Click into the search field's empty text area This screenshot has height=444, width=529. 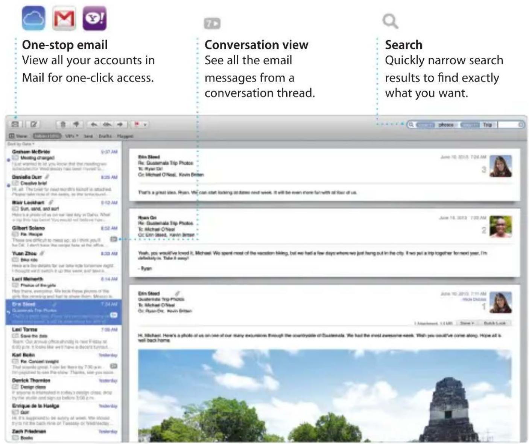pos(508,124)
